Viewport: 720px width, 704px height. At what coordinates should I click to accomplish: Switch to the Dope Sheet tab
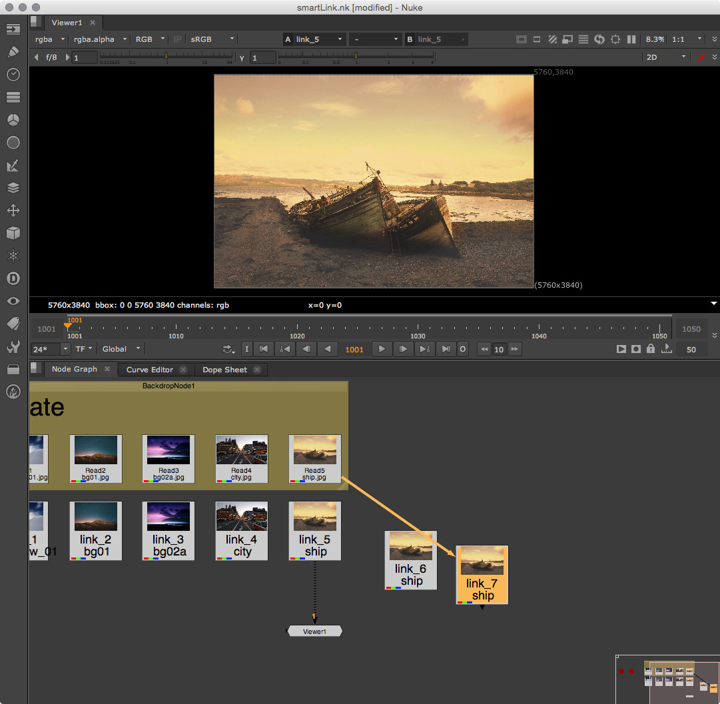[x=225, y=370]
